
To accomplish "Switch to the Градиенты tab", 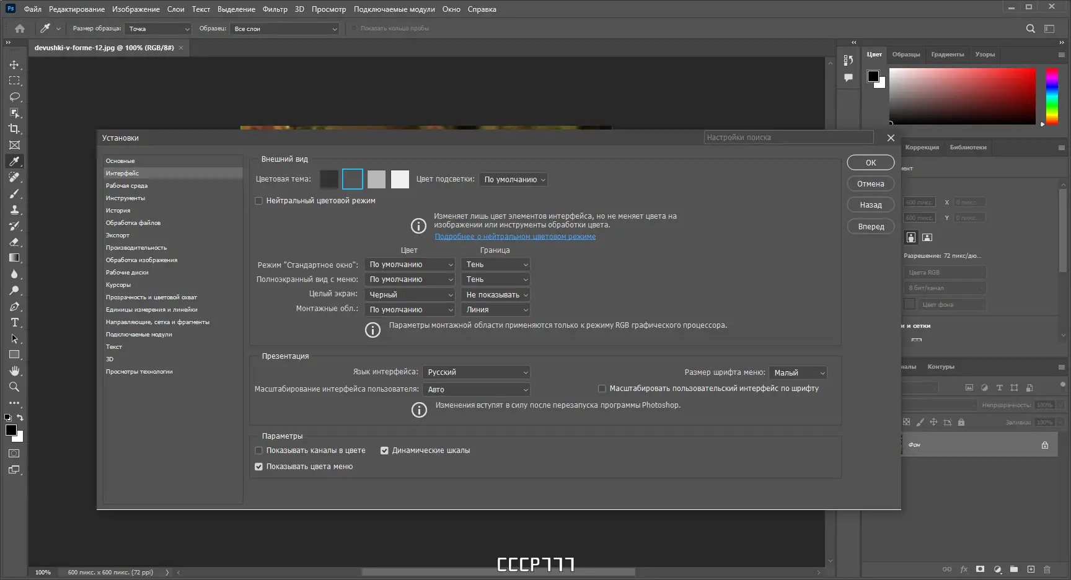I will pyautogui.click(x=947, y=55).
